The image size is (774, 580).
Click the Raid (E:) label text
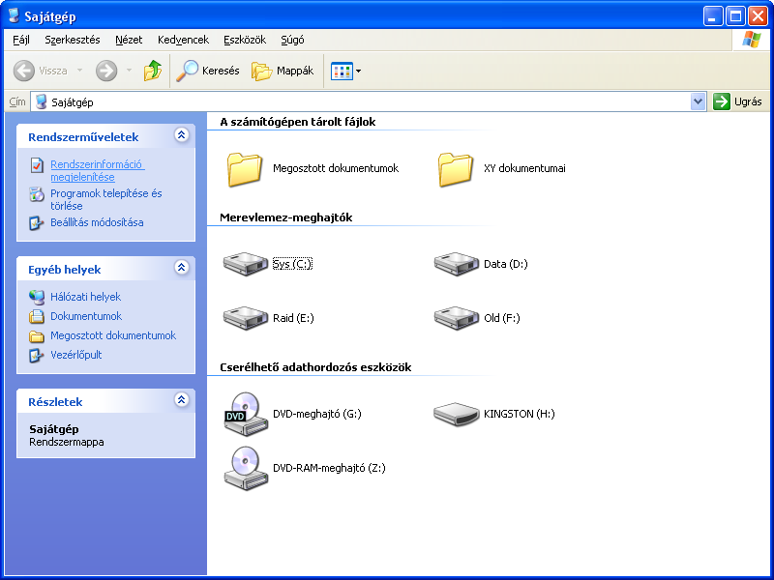coord(293,318)
